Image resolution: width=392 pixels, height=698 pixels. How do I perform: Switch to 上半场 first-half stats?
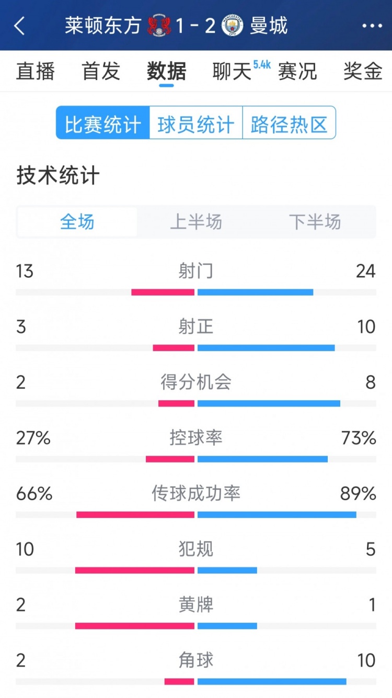point(196,222)
